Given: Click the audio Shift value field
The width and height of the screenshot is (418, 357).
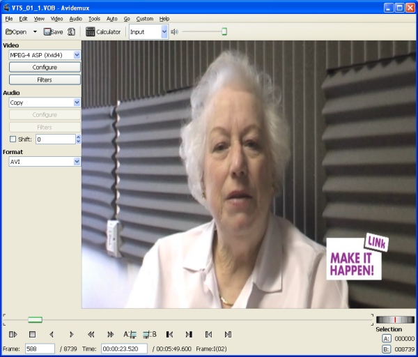Looking at the screenshot, I should click(x=56, y=139).
